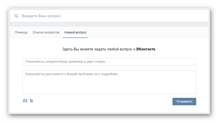Open the "Помощь" tab
This screenshot has width=218, height=122.
coord(21,32)
